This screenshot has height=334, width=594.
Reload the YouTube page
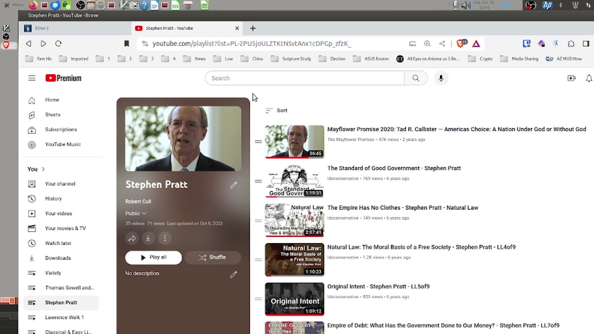coord(58,44)
